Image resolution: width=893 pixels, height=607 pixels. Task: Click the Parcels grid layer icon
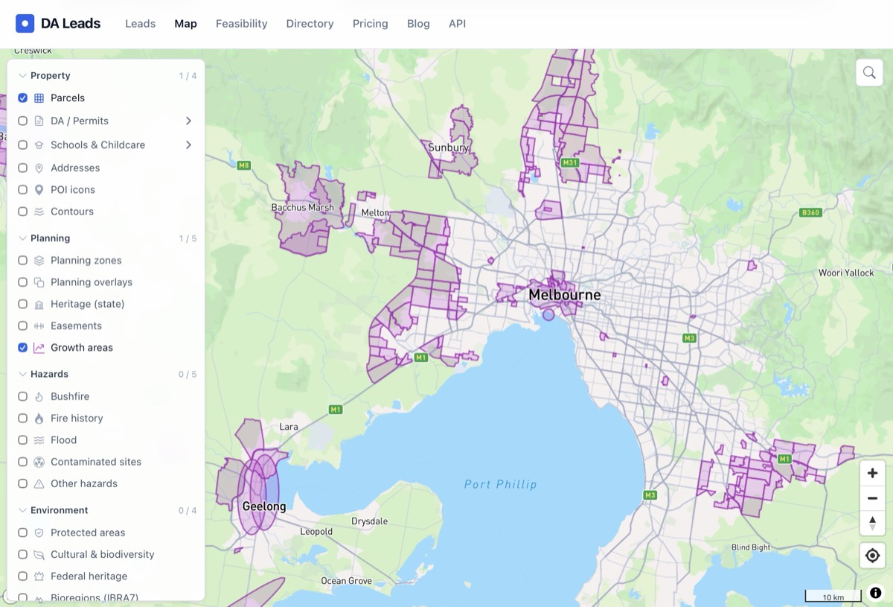(39, 98)
